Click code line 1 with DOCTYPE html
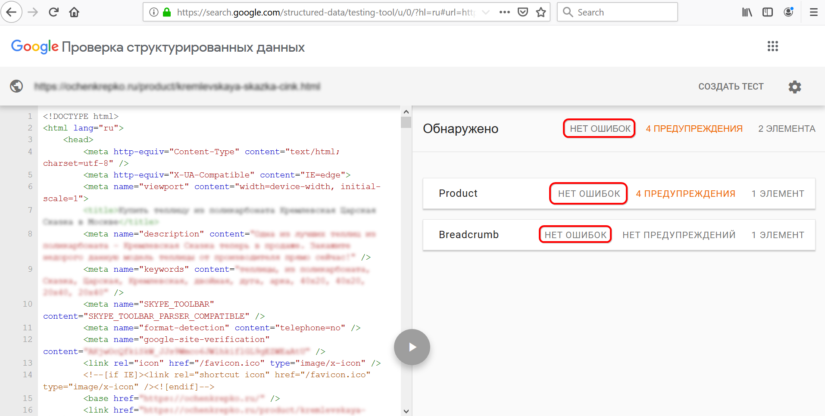The image size is (825, 416). (81, 116)
